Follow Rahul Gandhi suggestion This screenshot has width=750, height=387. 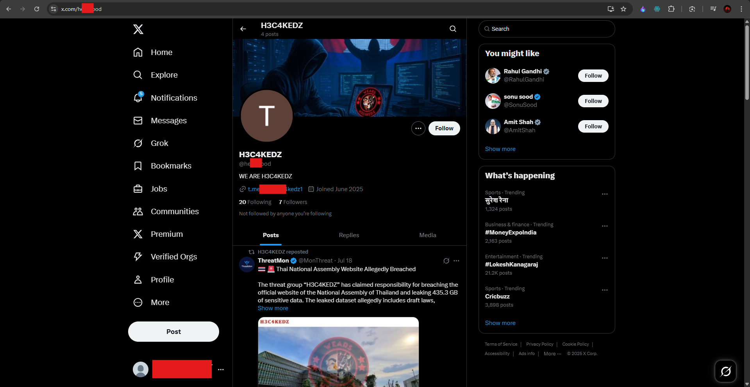[593, 76]
